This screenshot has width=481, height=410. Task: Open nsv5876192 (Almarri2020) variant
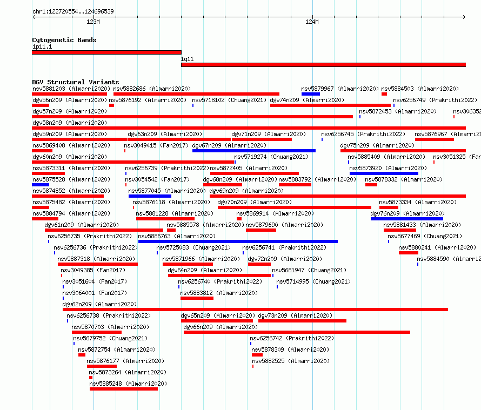click(112, 105)
